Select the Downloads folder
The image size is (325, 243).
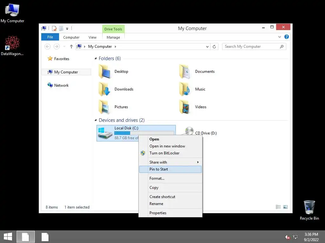coord(116,89)
